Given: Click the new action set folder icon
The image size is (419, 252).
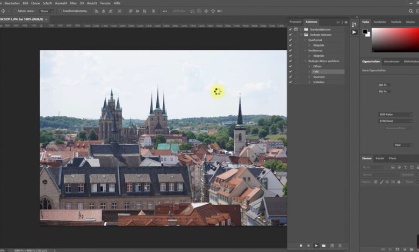Looking at the screenshot, I should (x=324, y=245).
